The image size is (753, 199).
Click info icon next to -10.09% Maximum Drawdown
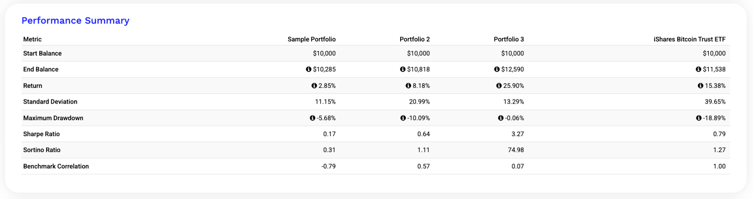pos(403,118)
